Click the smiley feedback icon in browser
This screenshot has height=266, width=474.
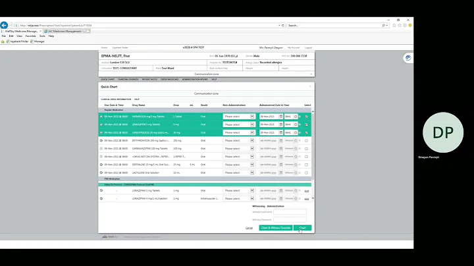click(410, 26)
